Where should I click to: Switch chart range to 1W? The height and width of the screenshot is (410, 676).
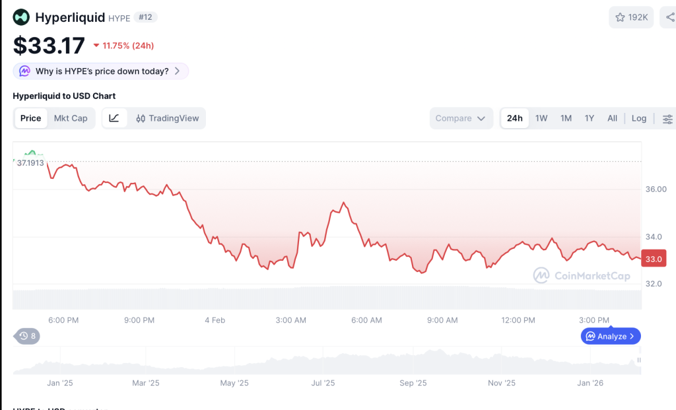point(541,118)
